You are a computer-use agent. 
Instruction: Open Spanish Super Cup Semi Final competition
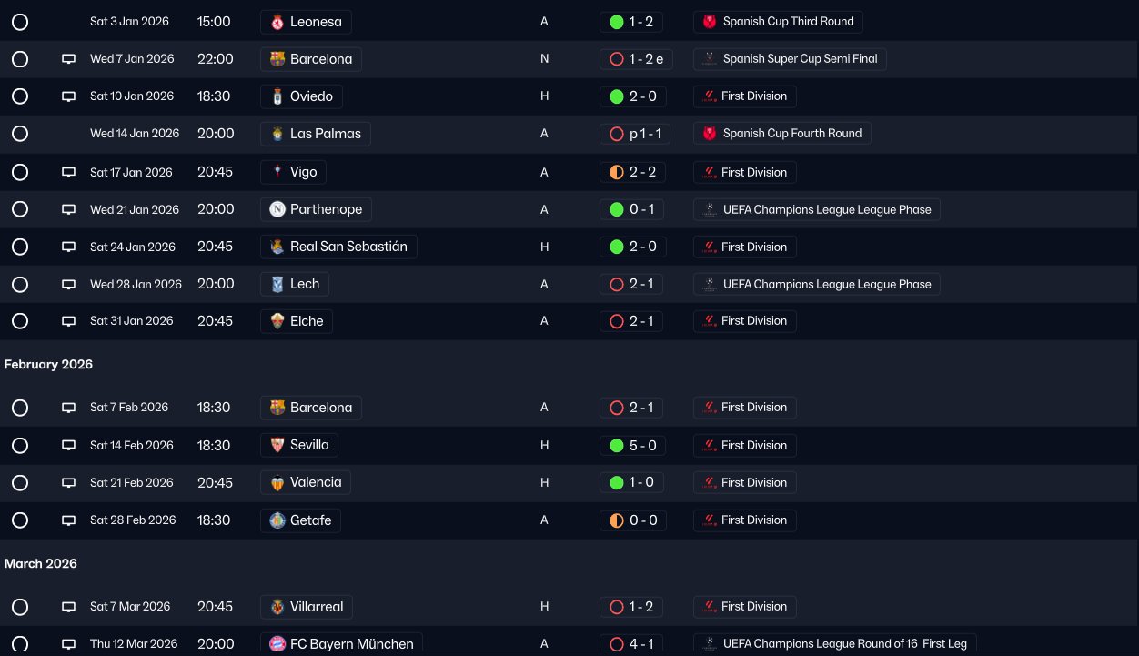coord(790,59)
